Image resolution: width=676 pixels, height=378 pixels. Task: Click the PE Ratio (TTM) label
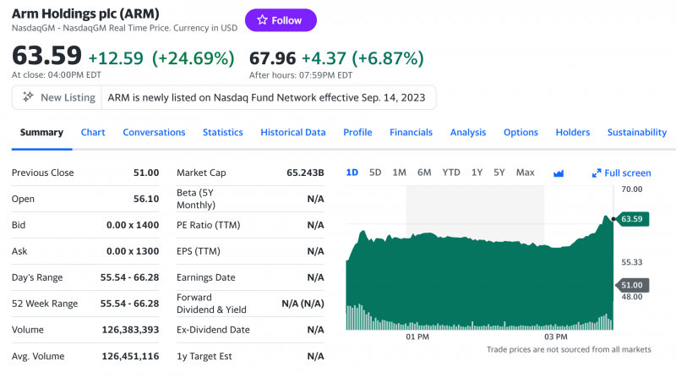click(x=208, y=225)
